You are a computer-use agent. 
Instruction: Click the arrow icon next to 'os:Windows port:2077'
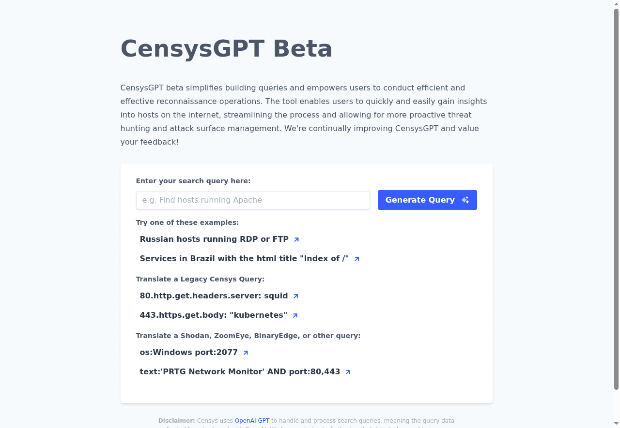[x=246, y=353]
